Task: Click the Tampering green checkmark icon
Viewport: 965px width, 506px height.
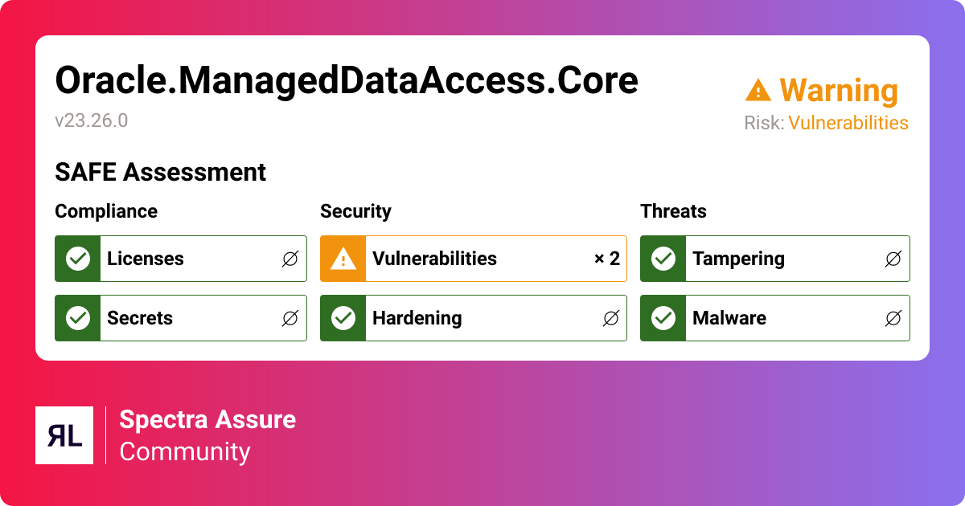Action: [663, 259]
